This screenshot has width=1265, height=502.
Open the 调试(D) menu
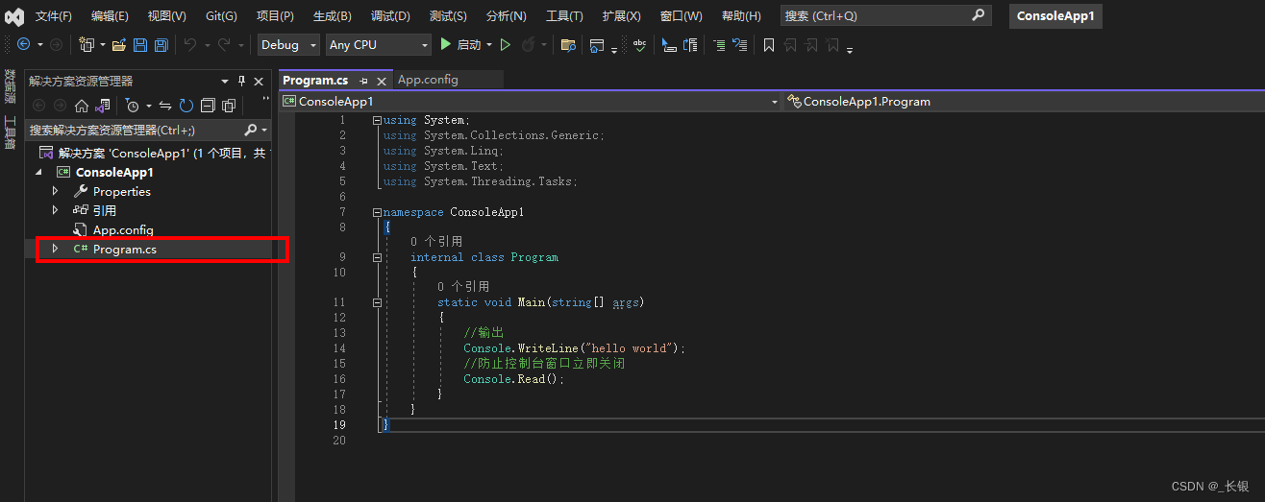click(x=390, y=16)
